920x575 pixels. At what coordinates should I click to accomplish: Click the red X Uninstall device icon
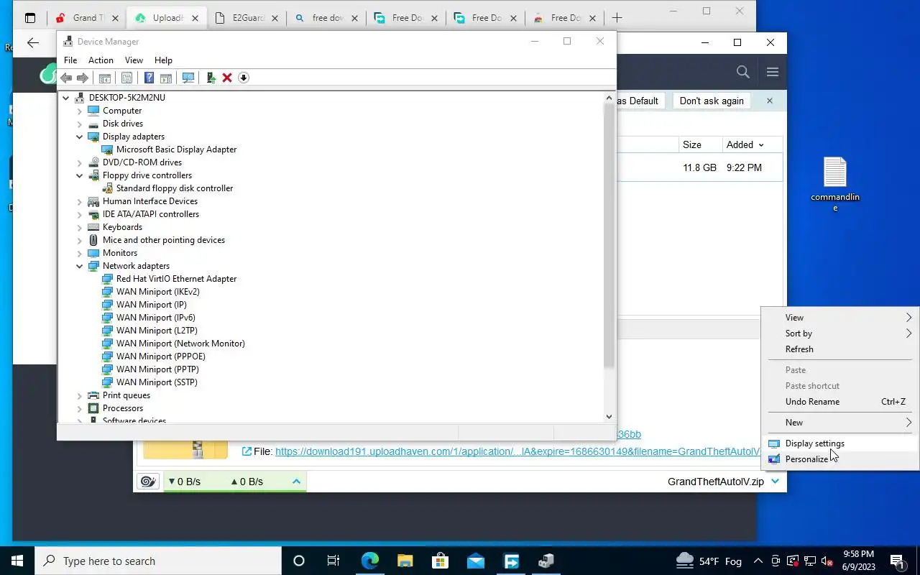(227, 78)
